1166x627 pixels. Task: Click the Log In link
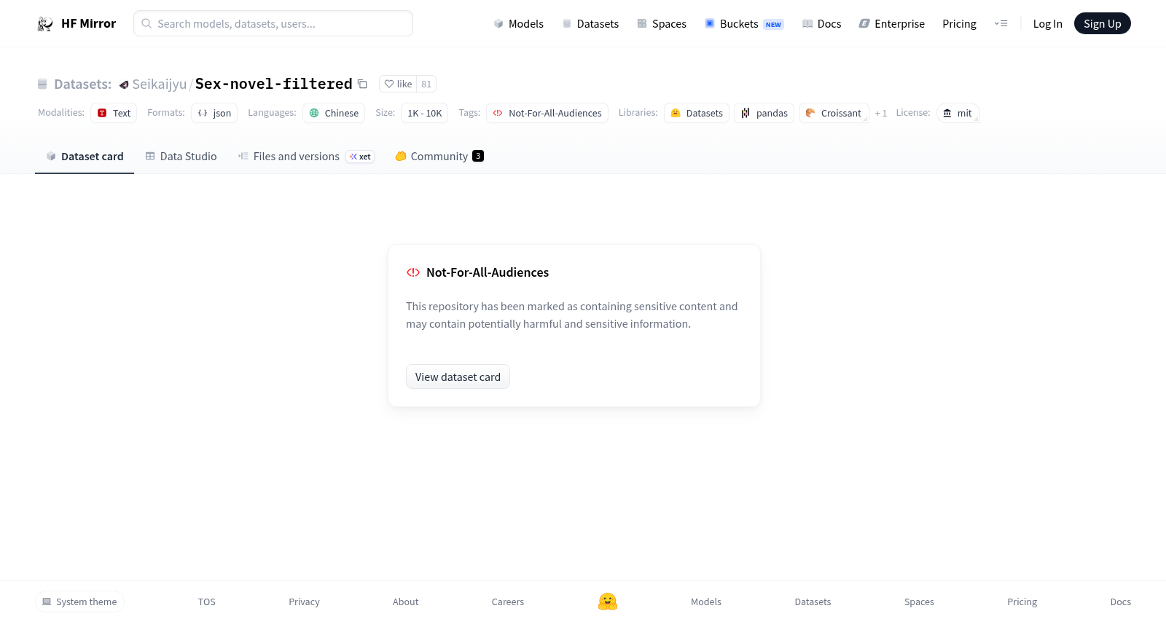[x=1047, y=24]
